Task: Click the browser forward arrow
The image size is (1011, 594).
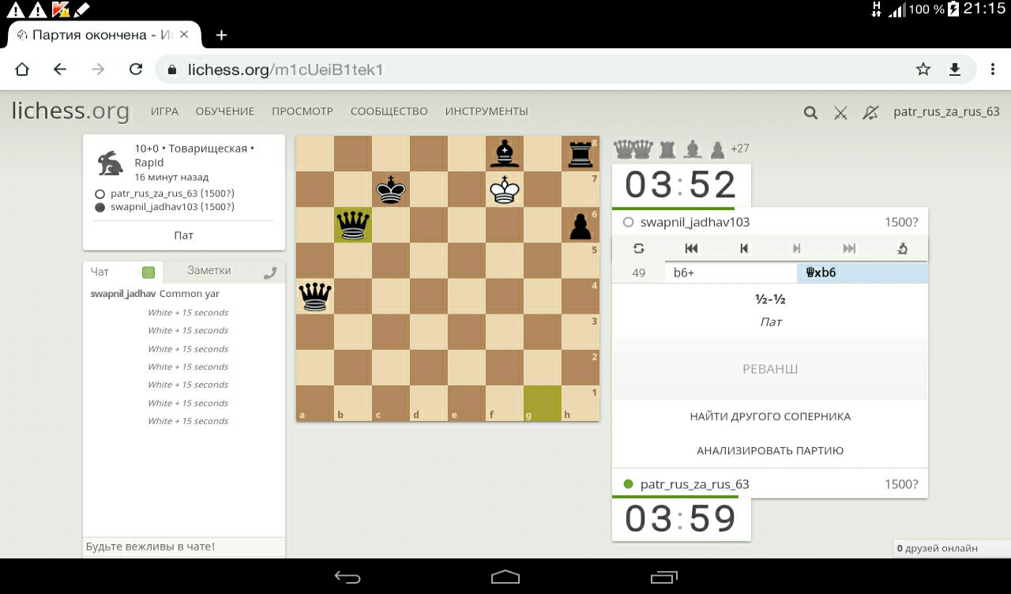Action: tap(98, 70)
